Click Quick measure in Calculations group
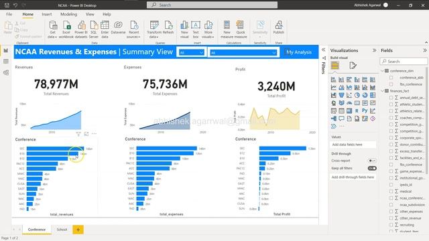 240,29
